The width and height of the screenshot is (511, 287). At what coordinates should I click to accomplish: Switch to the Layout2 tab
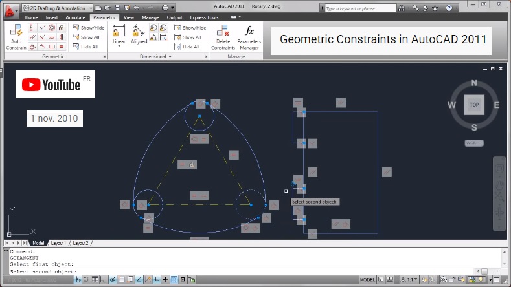[x=80, y=243]
